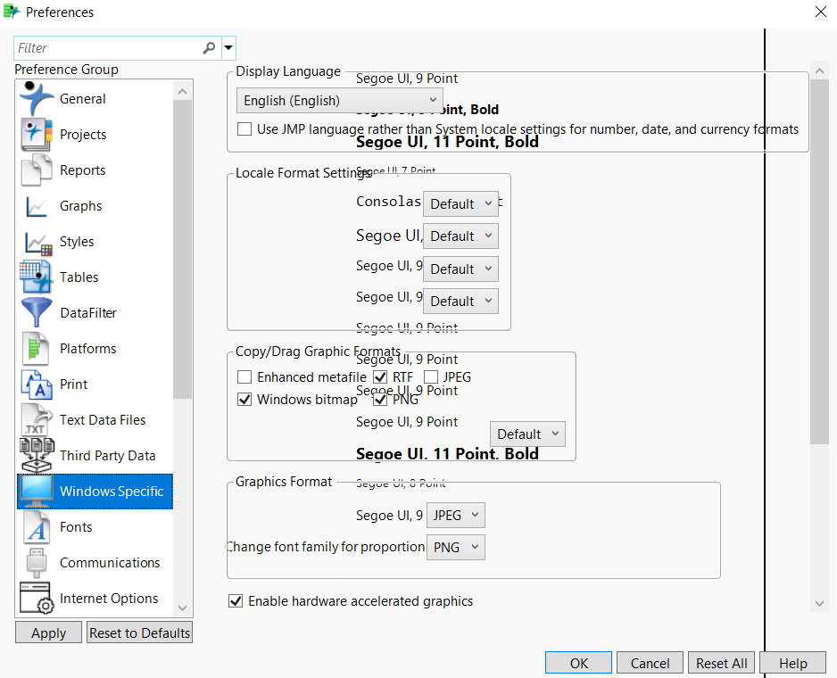Select the Print preference icon
The width and height of the screenshot is (837, 678).
coord(37,384)
